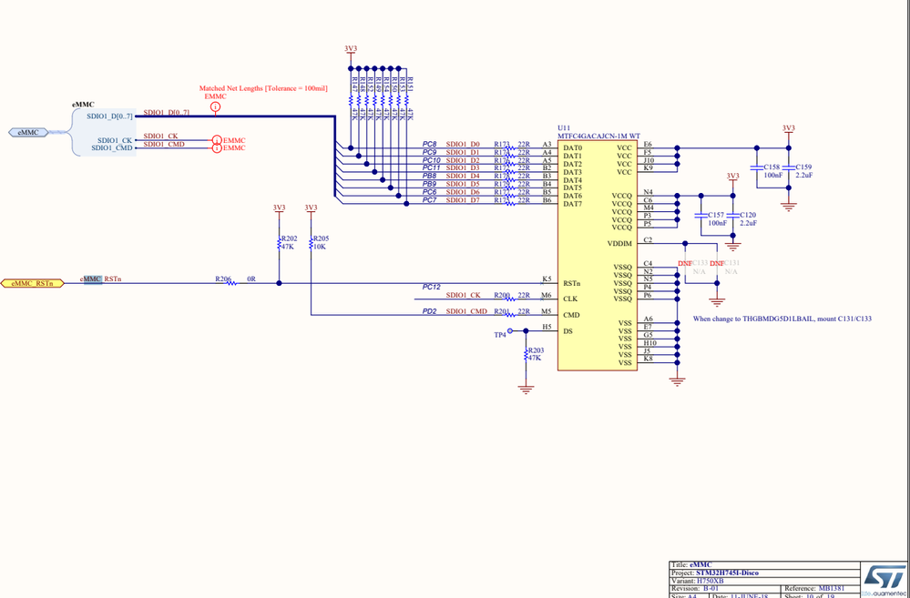Select the DNF capacitor C131
The width and height of the screenshot is (910, 598).
point(717,263)
